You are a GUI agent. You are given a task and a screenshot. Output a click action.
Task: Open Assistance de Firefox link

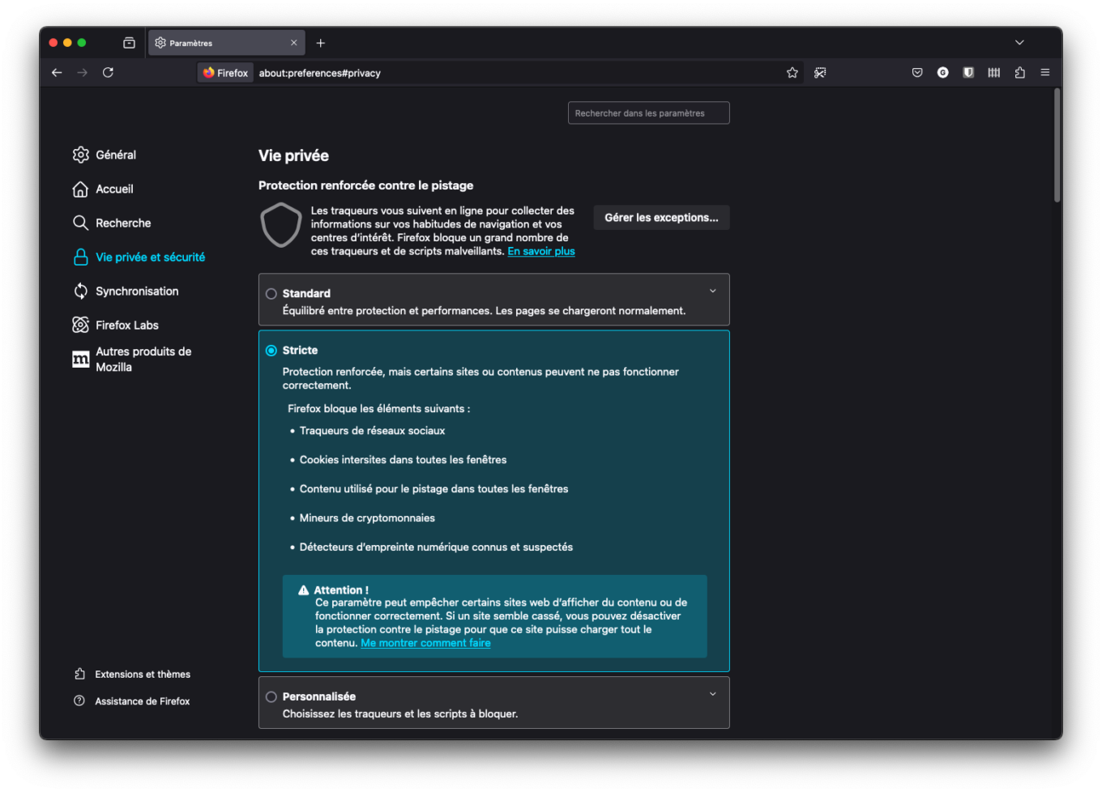[x=143, y=701]
